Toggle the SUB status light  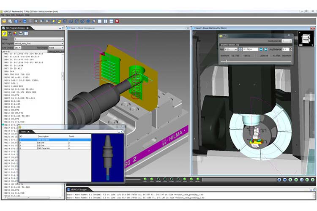pos(165,179)
